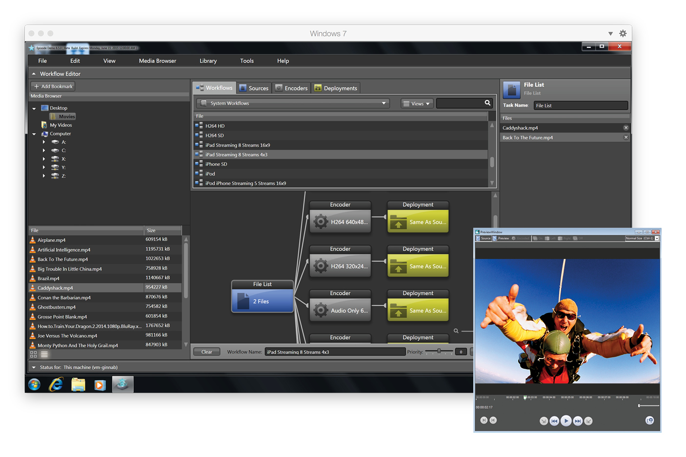
Task: Adjust the Priority slider
Action: coord(439,351)
